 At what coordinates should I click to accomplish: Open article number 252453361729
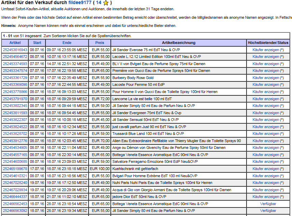[15, 78]
